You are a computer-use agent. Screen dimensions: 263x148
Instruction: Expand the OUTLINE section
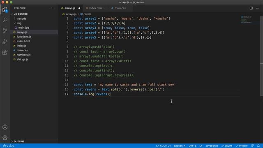click(x=34, y=141)
